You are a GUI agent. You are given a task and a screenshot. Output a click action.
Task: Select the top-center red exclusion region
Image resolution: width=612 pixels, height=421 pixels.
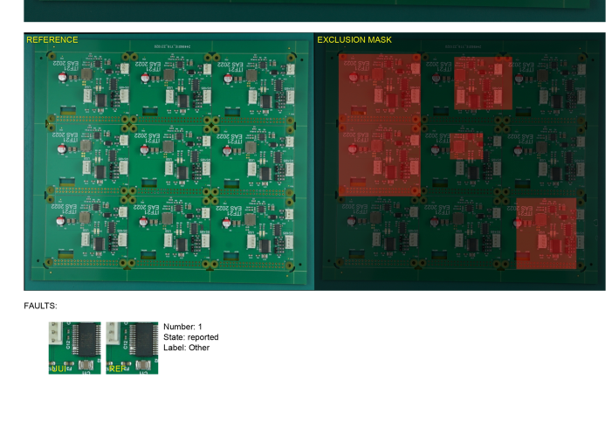coord(471,83)
